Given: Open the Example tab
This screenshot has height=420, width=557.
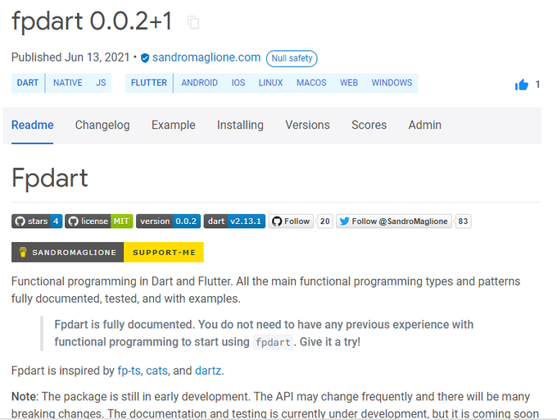Looking at the screenshot, I should click(174, 126).
